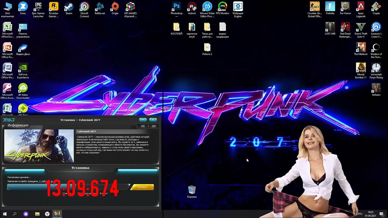
Task: Go to next info slide in installer
Action: (x=154, y=126)
